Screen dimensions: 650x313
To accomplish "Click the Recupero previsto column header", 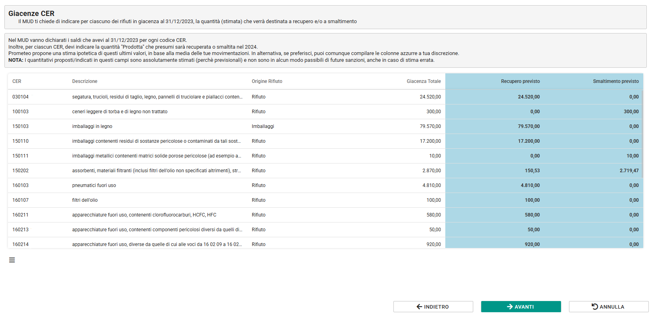I will click(x=520, y=81).
